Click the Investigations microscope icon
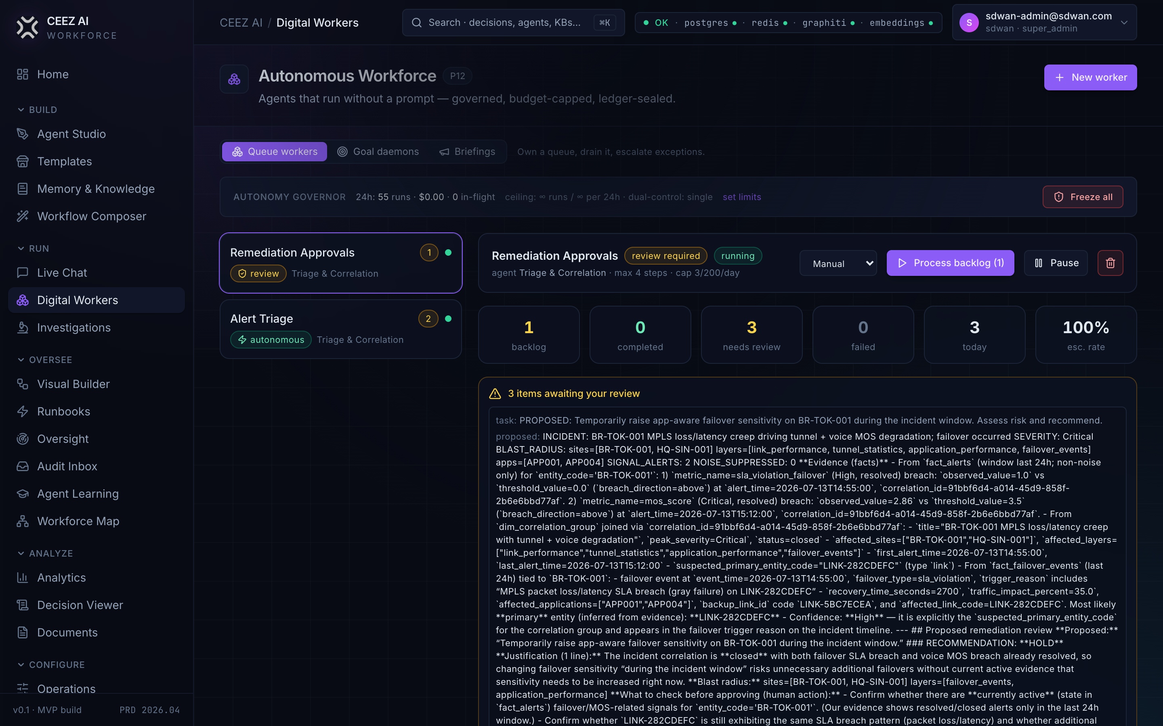Image resolution: width=1163 pixels, height=726 pixels. coord(23,328)
